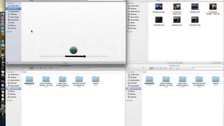Select the video left of SpeedUp.mp4

(x=159, y=20)
